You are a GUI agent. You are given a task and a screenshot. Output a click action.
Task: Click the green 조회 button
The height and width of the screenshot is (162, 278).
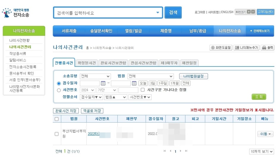click(x=259, y=97)
